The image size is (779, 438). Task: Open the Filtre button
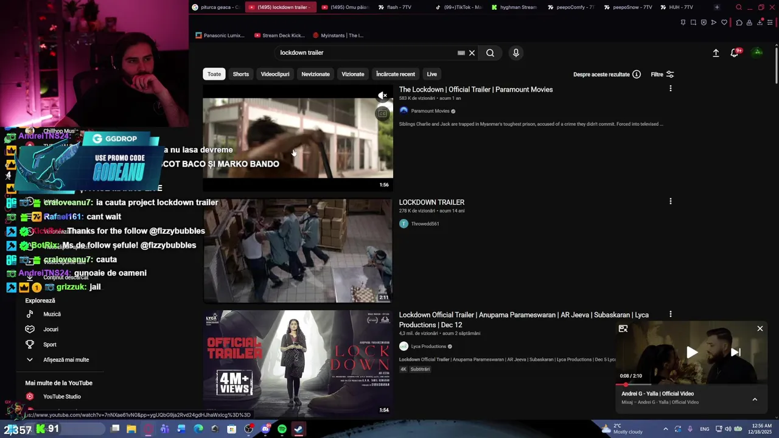coord(662,74)
